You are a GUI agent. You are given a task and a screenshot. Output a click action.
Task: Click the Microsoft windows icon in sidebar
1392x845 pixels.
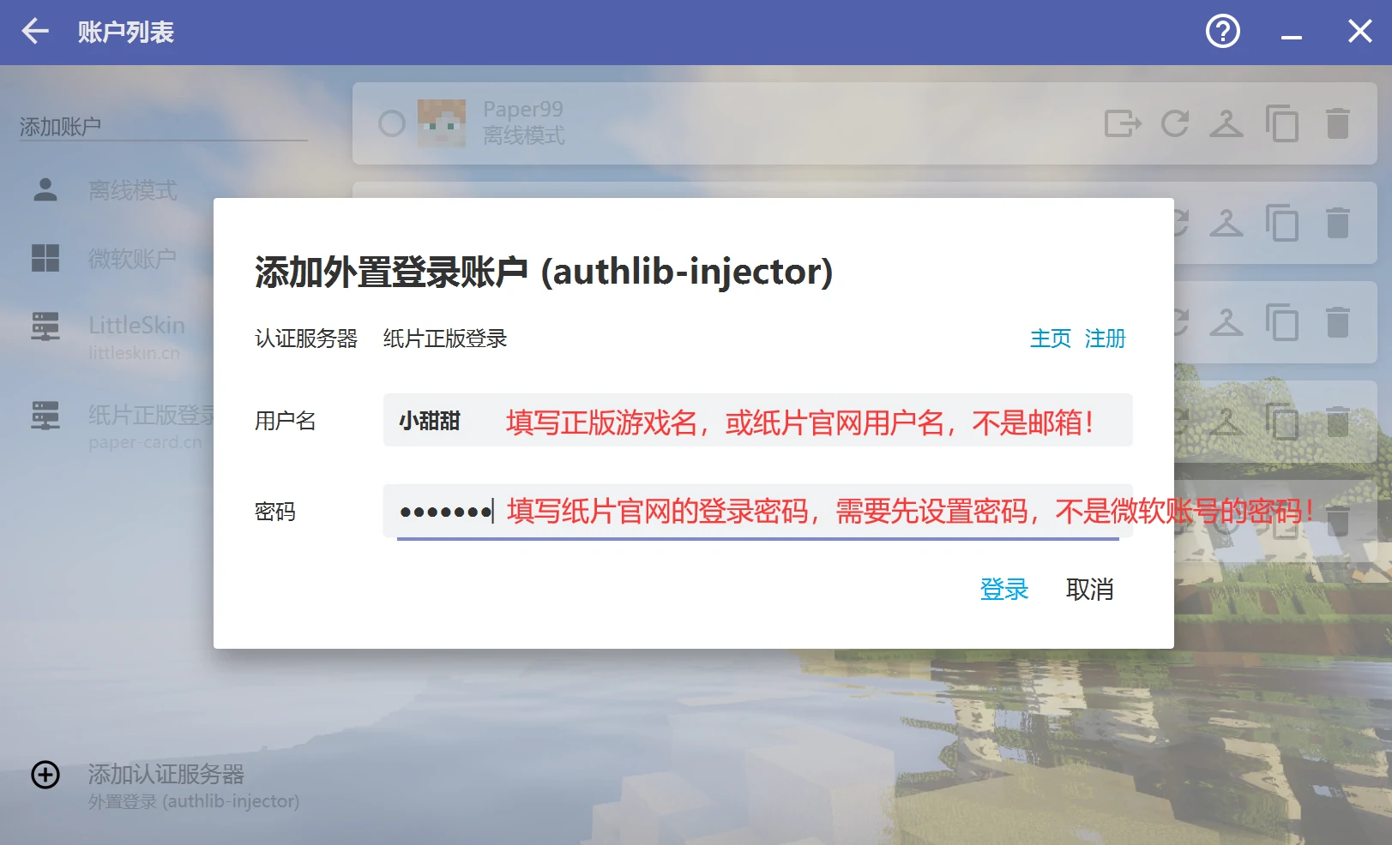coord(45,258)
